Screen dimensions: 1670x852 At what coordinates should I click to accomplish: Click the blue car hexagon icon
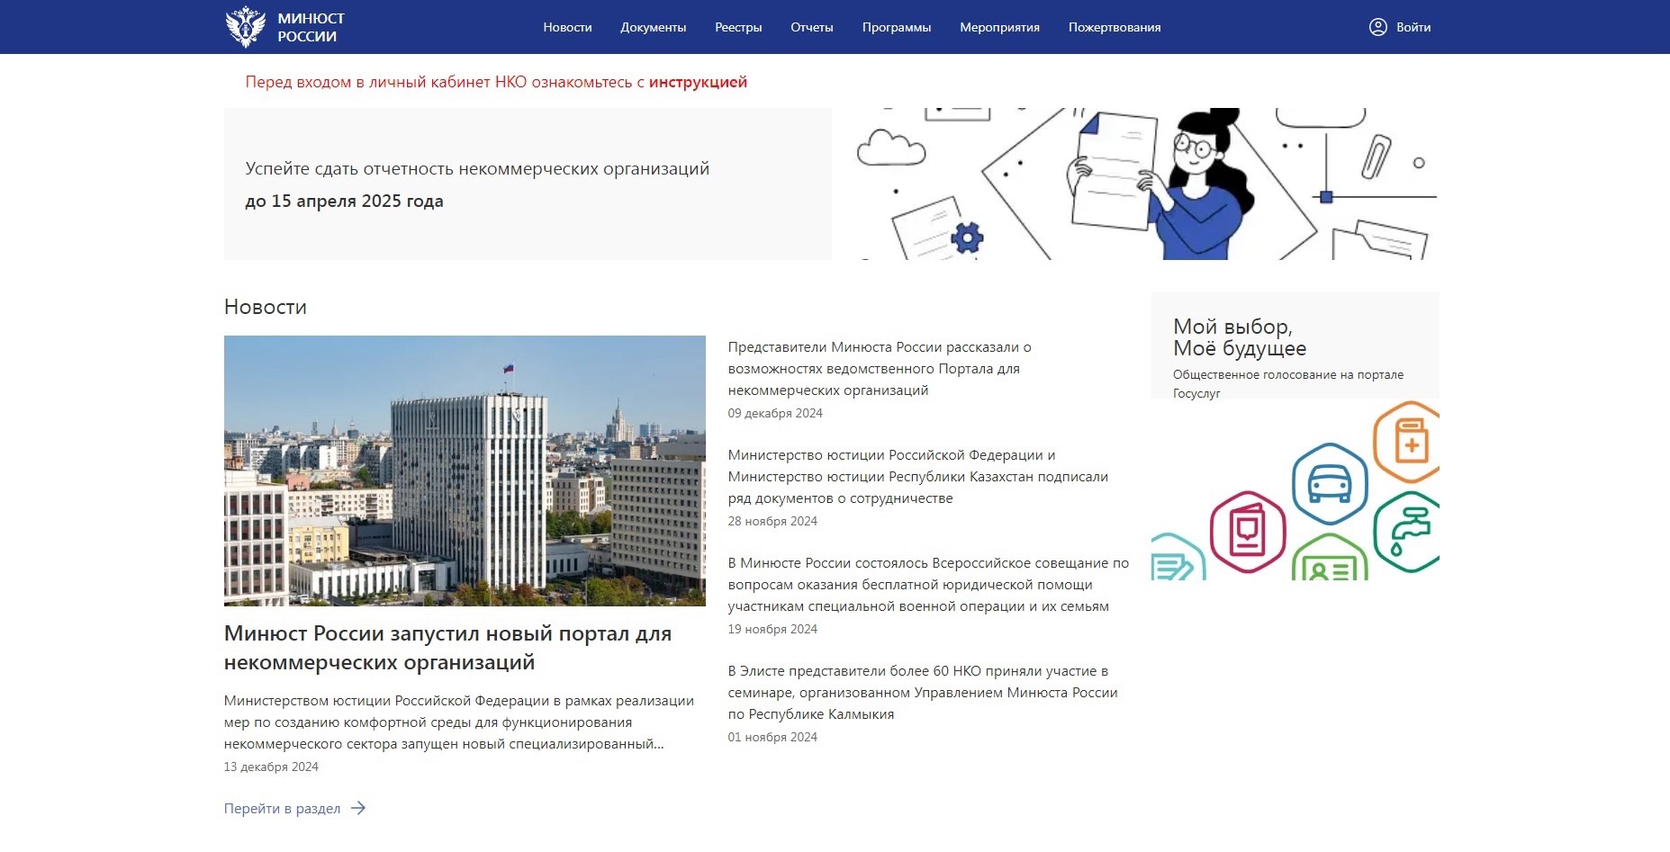pos(1330,484)
